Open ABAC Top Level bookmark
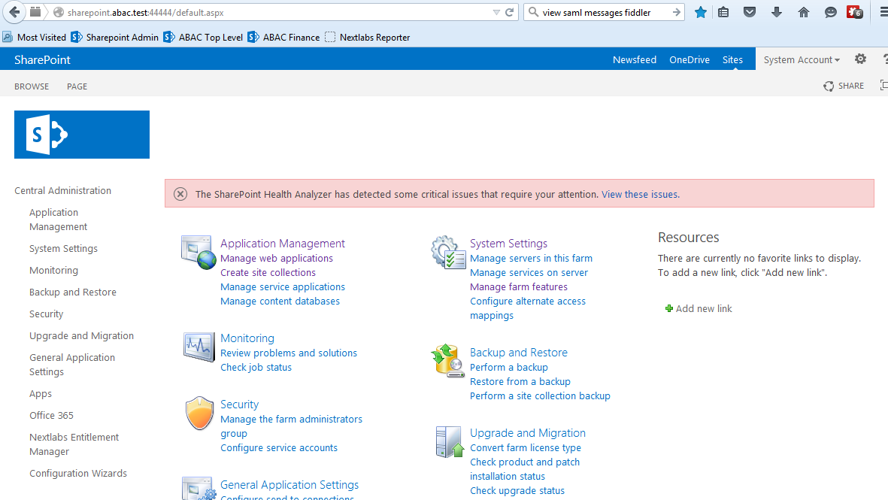This screenshot has height=500, width=888. 203,38
